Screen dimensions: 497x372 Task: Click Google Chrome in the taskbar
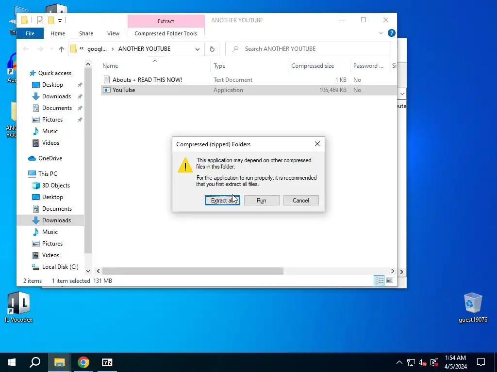[83, 362]
